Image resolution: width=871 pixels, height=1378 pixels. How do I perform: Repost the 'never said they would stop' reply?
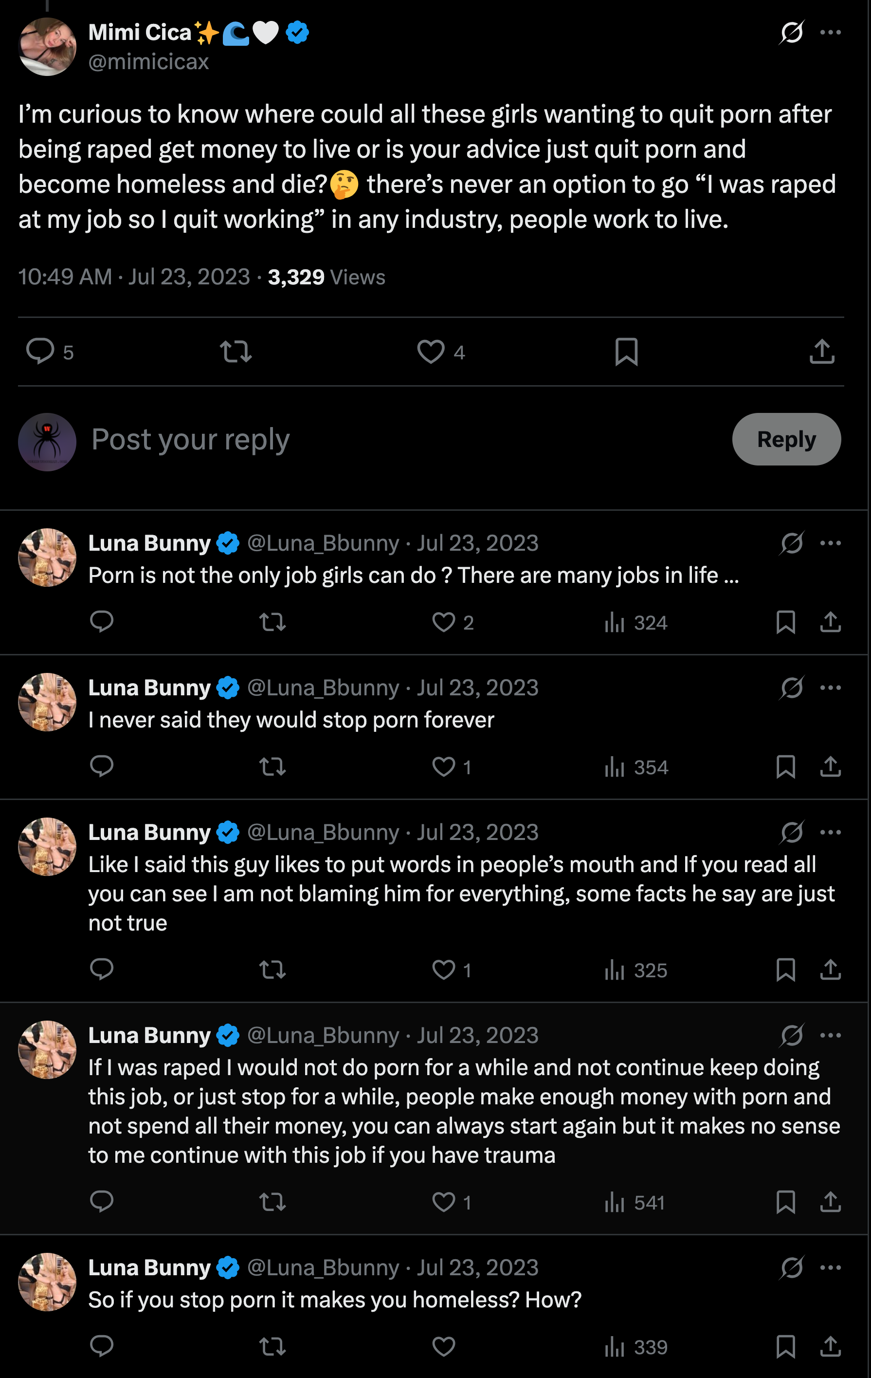(272, 767)
